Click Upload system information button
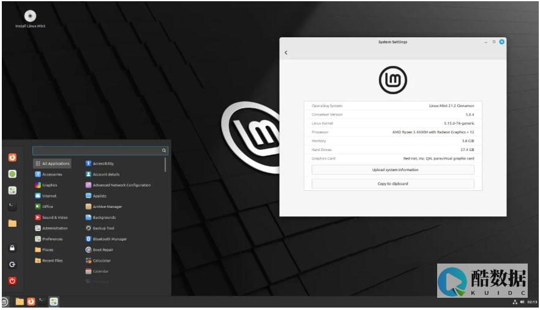The image size is (540, 310). click(x=392, y=169)
